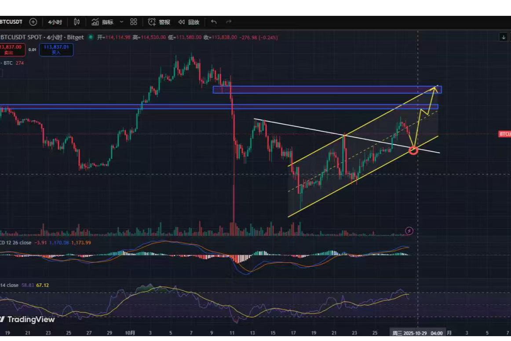Image resolution: width=511 pixels, height=341 pixels.
Task: Open the layout grid templates icon
Action: point(134,22)
